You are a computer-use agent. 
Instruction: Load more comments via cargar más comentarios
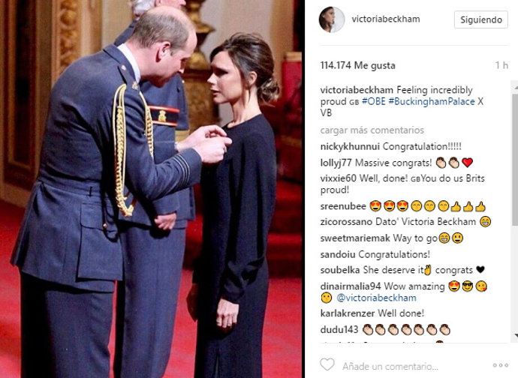click(x=372, y=130)
